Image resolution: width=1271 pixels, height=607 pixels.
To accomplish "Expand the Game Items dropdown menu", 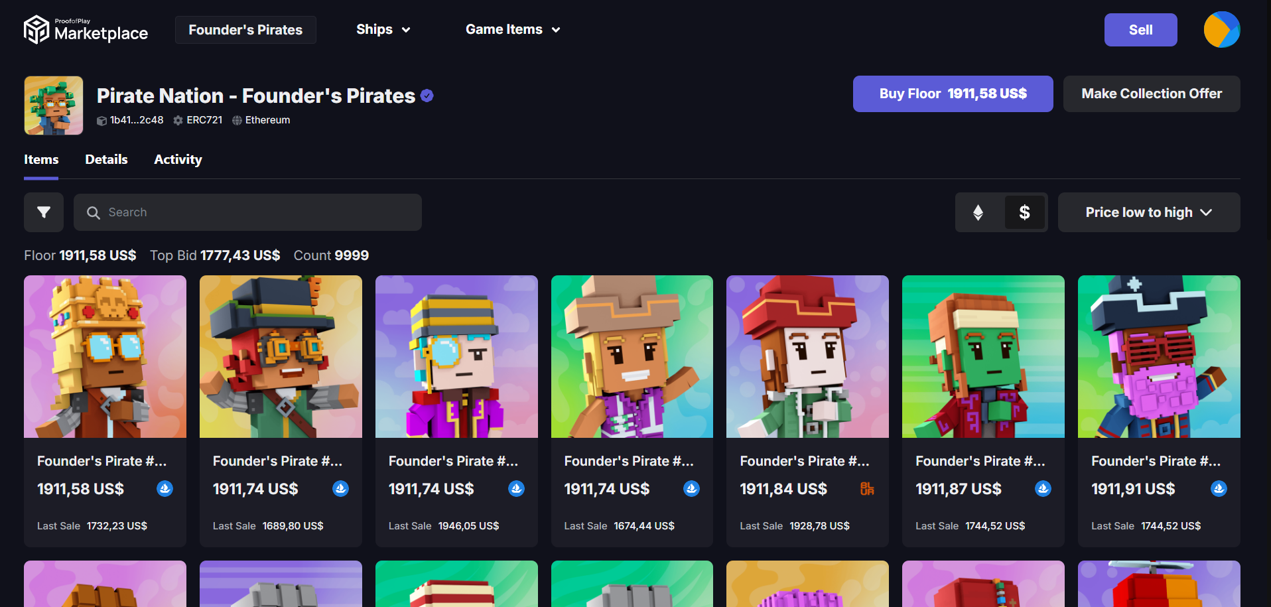I will pos(513,30).
